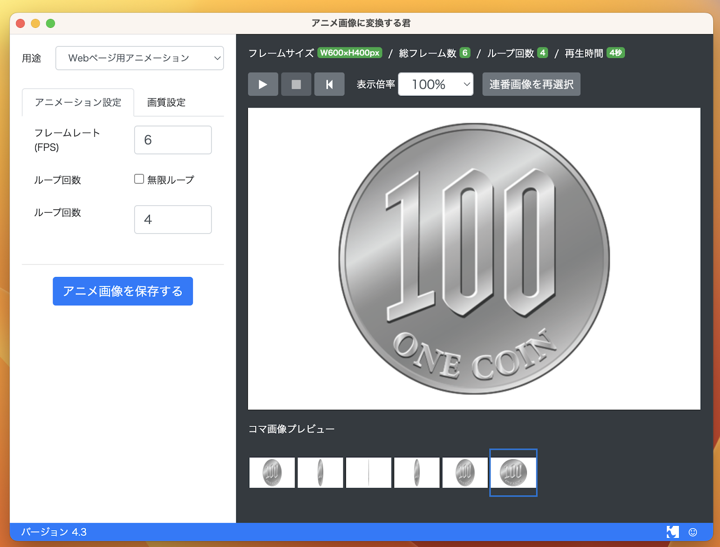The width and height of the screenshot is (720, 547).
Task: Select the third edge-on coin thumbnail
Action: pyautogui.click(x=369, y=472)
